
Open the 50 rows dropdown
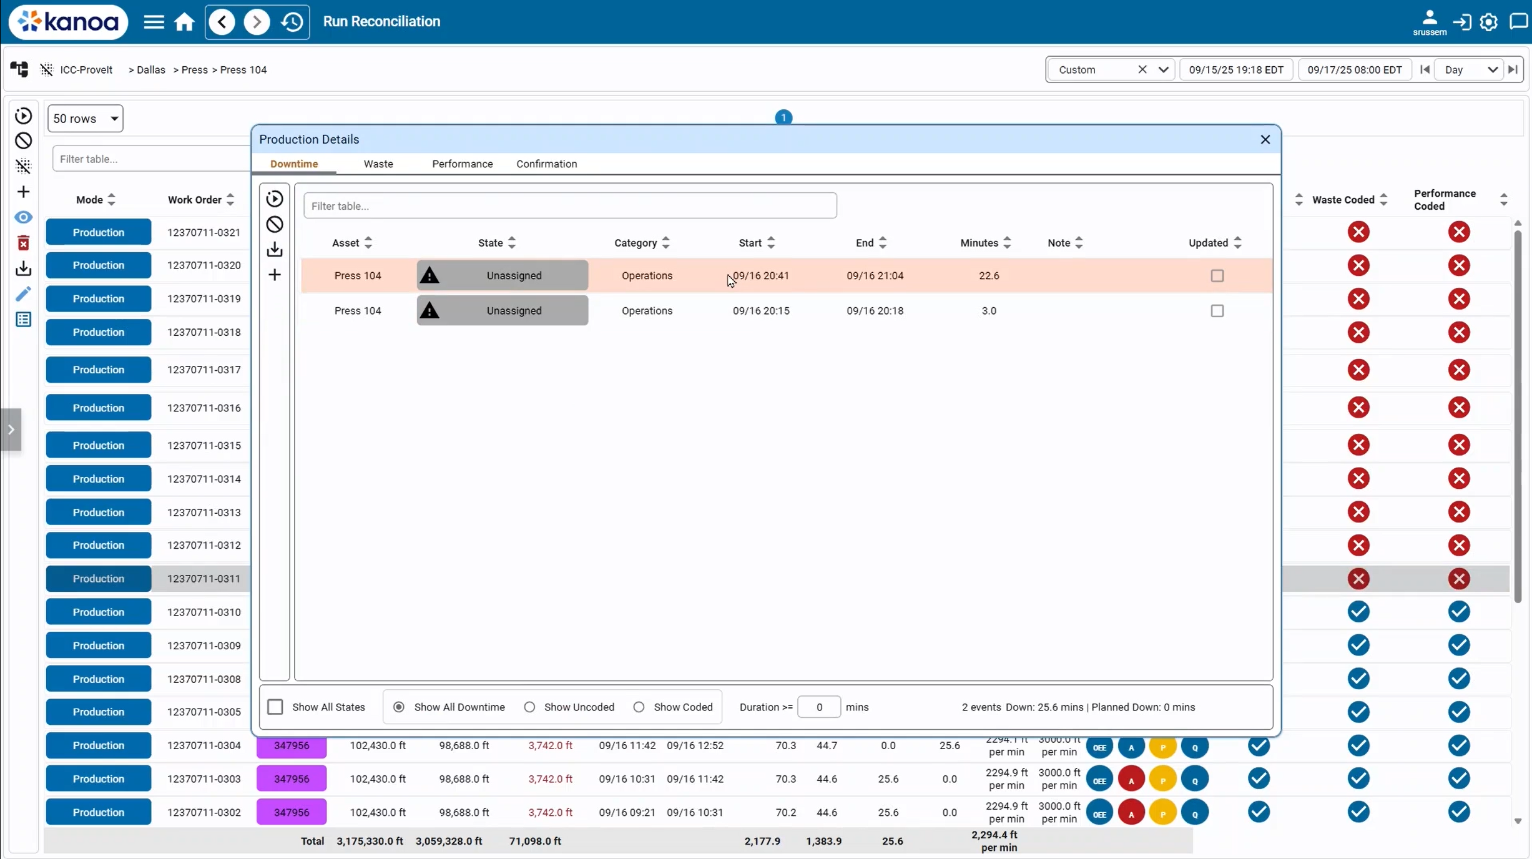86,119
